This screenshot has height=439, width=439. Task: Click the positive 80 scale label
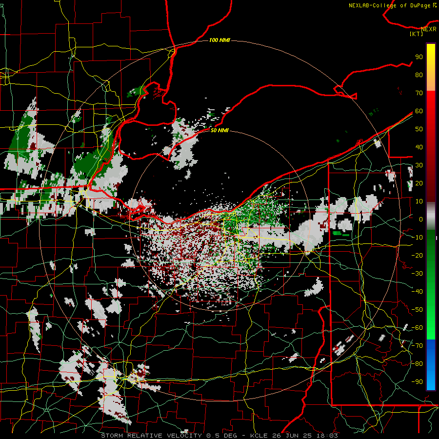pos(419,75)
